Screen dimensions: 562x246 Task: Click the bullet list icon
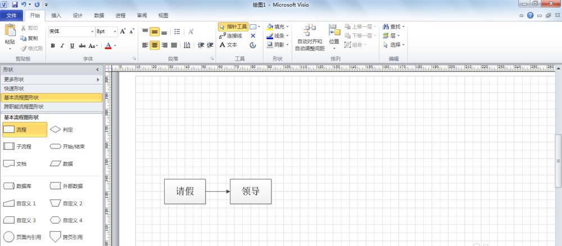178,32
